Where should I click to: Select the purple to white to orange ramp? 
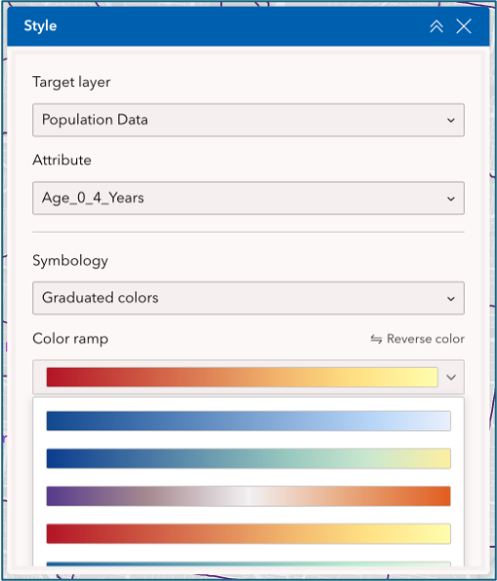tap(248, 496)
